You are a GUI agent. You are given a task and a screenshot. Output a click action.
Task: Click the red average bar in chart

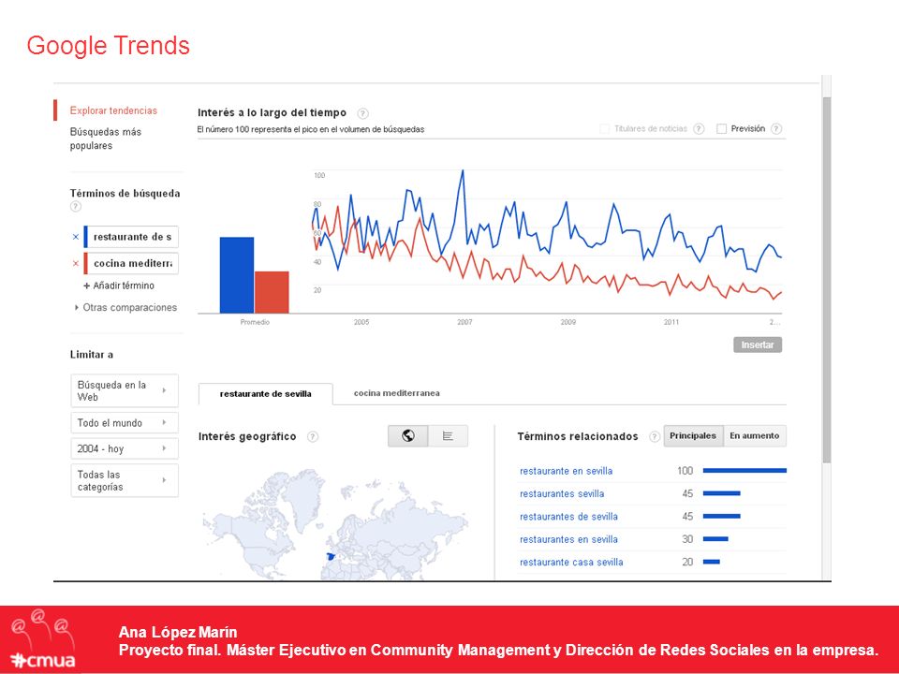coord(272,292)
